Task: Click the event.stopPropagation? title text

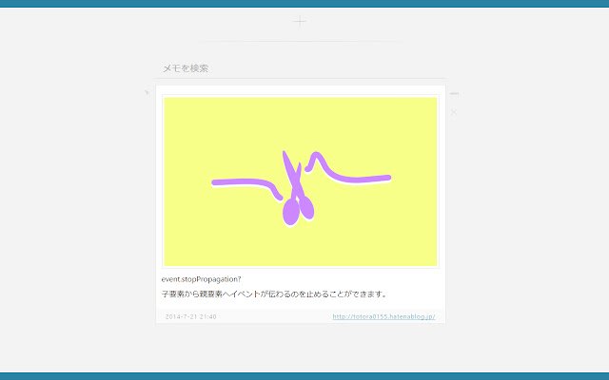Action: (x=201, y=279)
